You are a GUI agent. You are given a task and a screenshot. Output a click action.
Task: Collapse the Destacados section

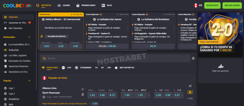click(29, 37)
